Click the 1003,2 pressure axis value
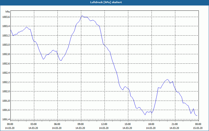The image size is (209, 131). pos(6,36)
